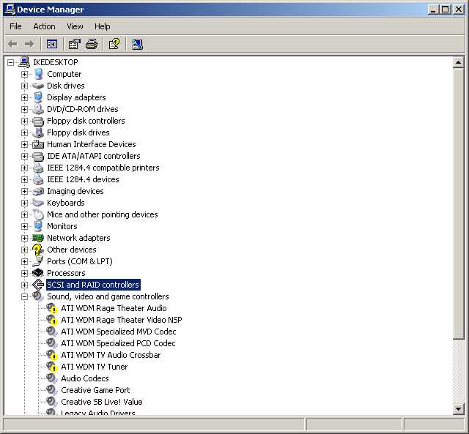
Task: Click the Ports (COM & LPT) icon
Action: [x=38, y=261]
